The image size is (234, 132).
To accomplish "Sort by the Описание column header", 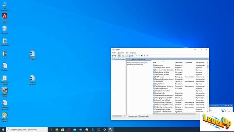I will coord(179,63).
